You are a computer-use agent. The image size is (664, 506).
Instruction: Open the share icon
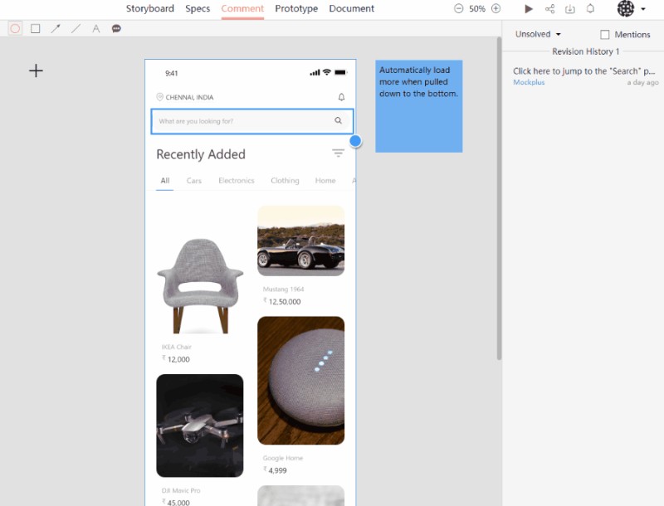click(549, 9)
